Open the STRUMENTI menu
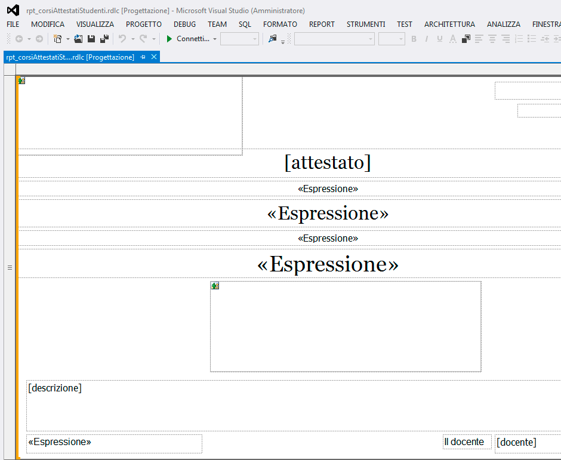This screenshot has width=561, height=460. [366, 24]
